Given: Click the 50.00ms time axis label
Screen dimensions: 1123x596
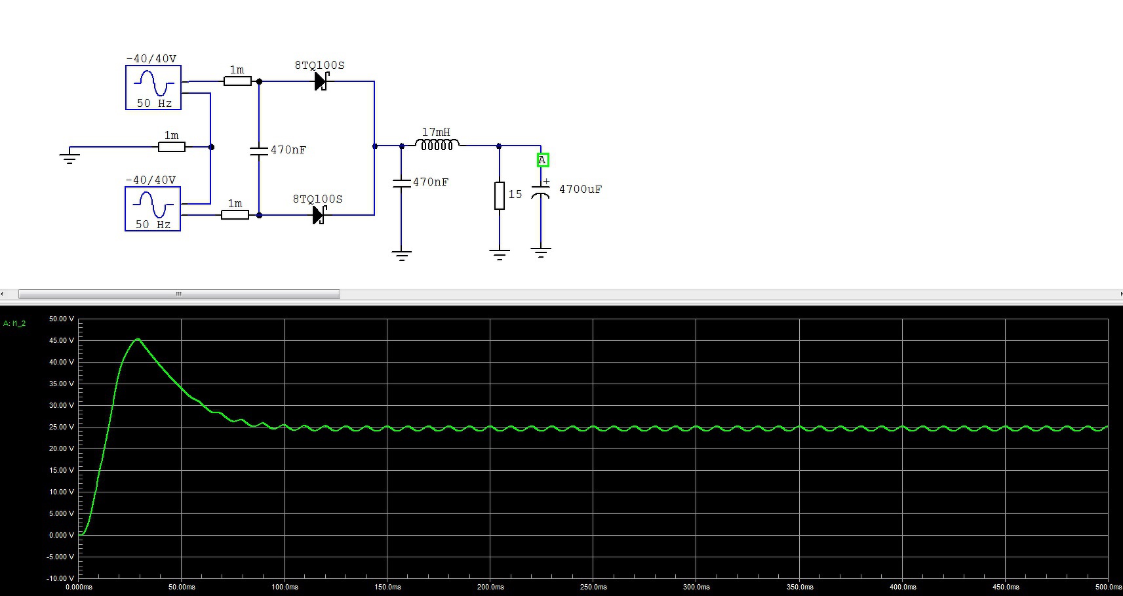Looking at the screenshot, I should [182, 587].
